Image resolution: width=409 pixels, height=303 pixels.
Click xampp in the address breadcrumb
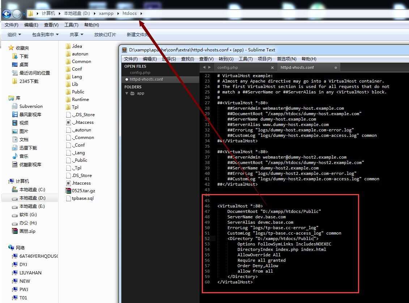coord(106,13)
